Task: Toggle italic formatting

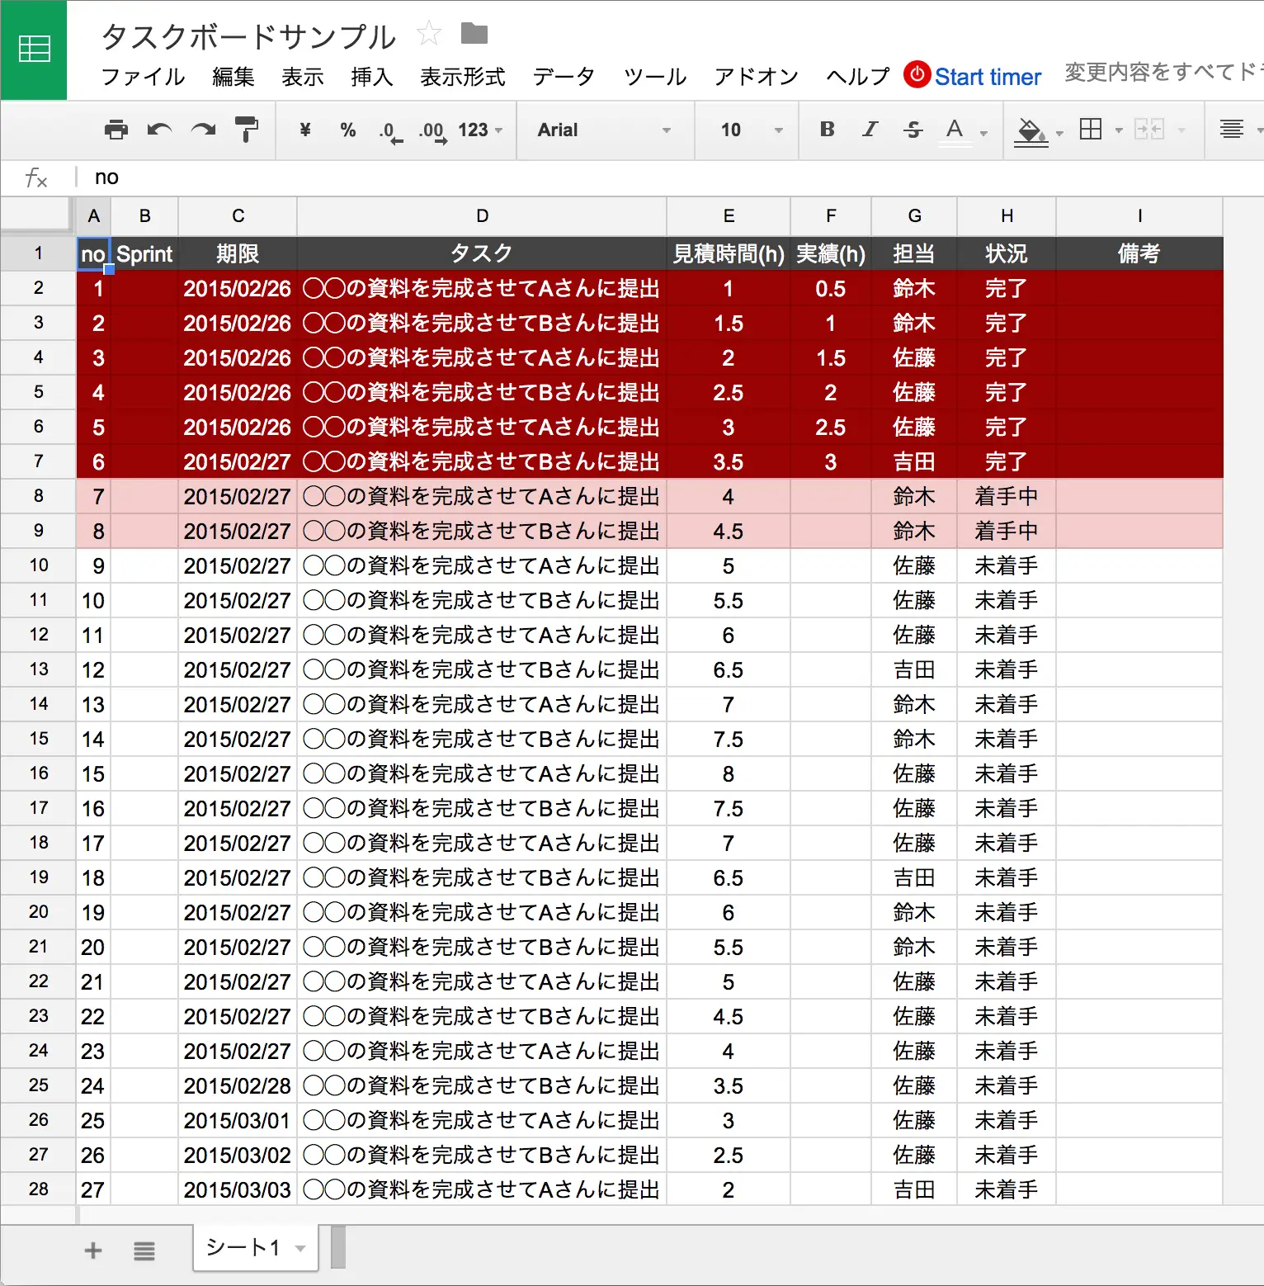Action: point(870,130)
